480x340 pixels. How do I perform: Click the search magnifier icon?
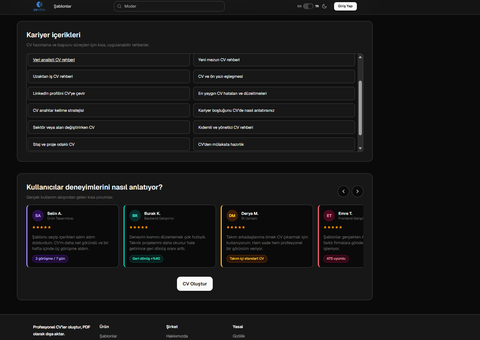(x=120, y=6)
